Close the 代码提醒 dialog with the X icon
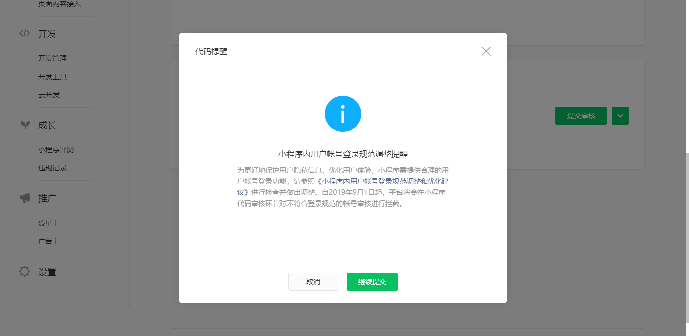Image resolution: width=689 pixels, height=336 pixels. click(486, 51)
